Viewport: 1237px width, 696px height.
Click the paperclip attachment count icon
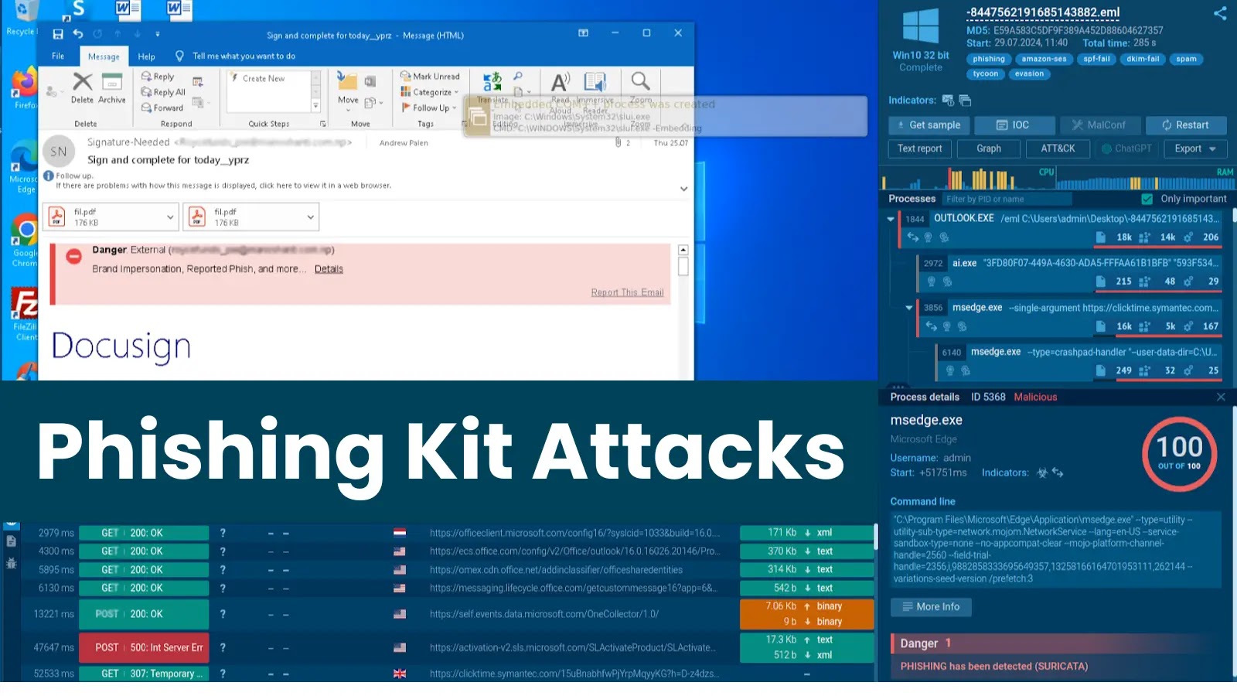pos(618,142)
